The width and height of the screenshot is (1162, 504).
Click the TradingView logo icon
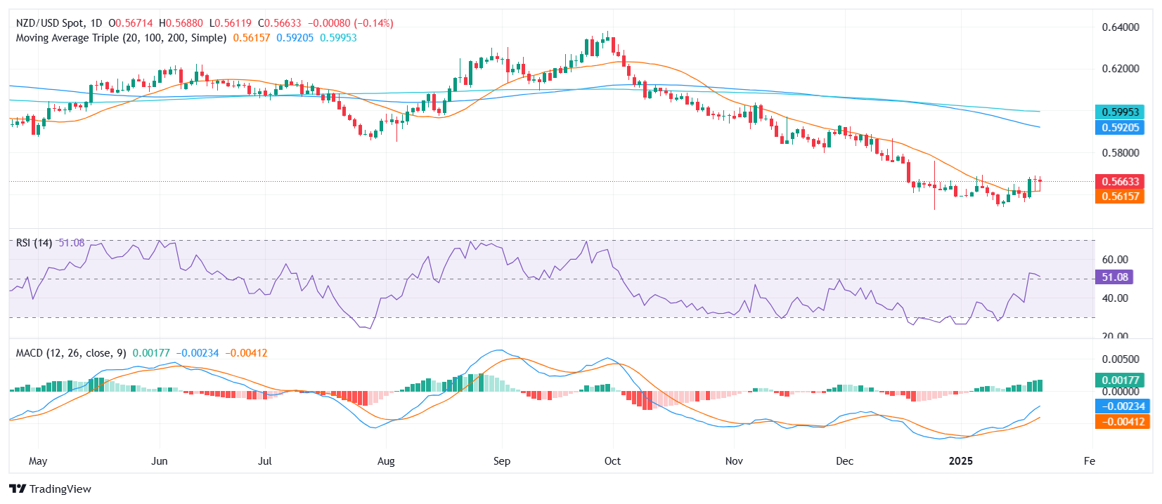pos(18,489)
